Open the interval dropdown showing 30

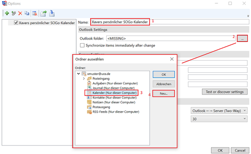(219, 119)
